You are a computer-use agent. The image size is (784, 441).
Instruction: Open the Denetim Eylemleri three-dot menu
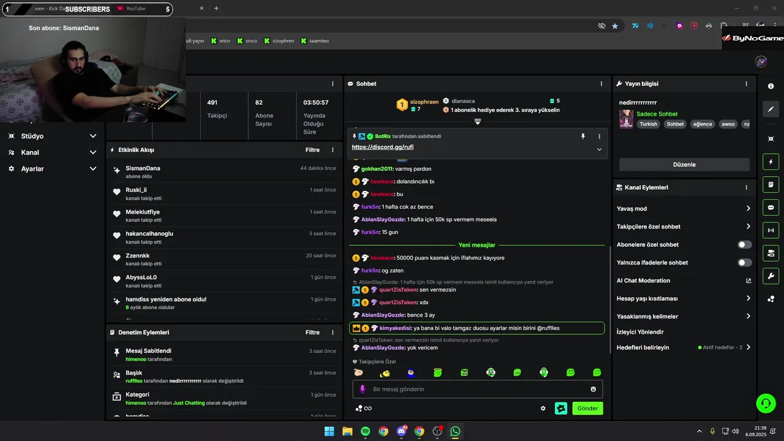point(333,333)
